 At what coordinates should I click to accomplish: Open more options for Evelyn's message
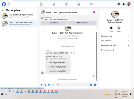click(77, 53)
